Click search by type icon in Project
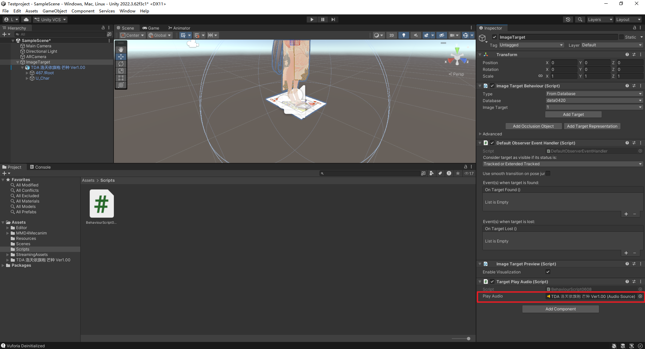Screen dimensions: 645x349 coord(432,173)
